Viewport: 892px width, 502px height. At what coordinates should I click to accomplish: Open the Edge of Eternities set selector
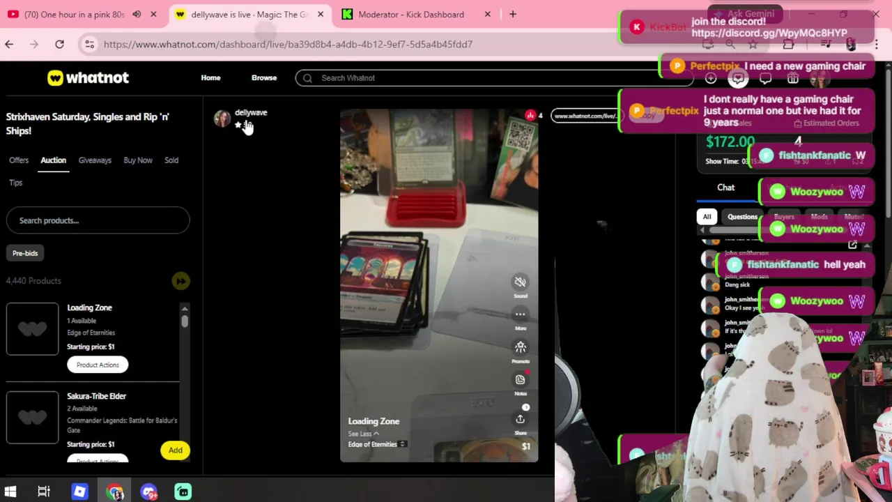(377, 444)
